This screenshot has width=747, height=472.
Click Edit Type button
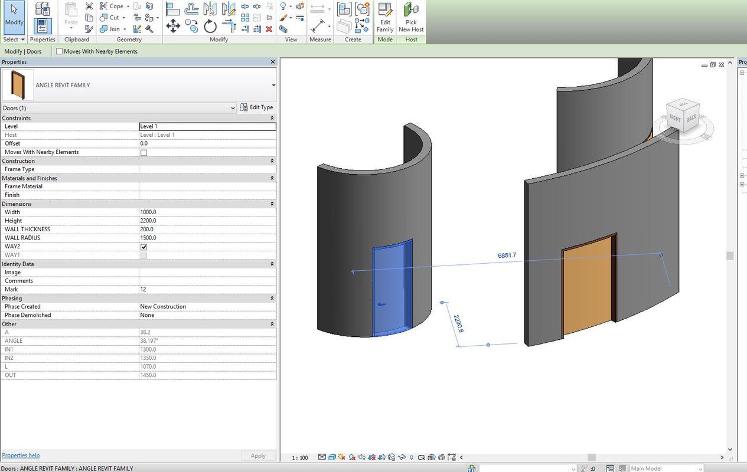pyautogui.click(x=256, y=107)
